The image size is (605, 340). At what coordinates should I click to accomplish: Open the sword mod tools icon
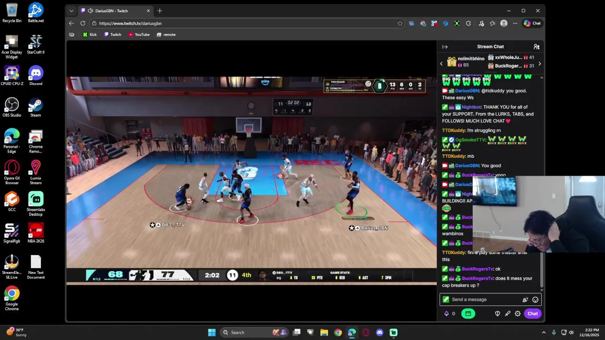pos(508,314)
